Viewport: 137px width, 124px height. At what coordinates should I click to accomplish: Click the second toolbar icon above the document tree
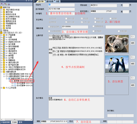tap(6, 4)
